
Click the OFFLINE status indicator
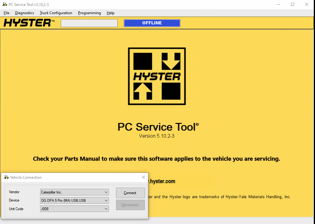pos(152,23)
